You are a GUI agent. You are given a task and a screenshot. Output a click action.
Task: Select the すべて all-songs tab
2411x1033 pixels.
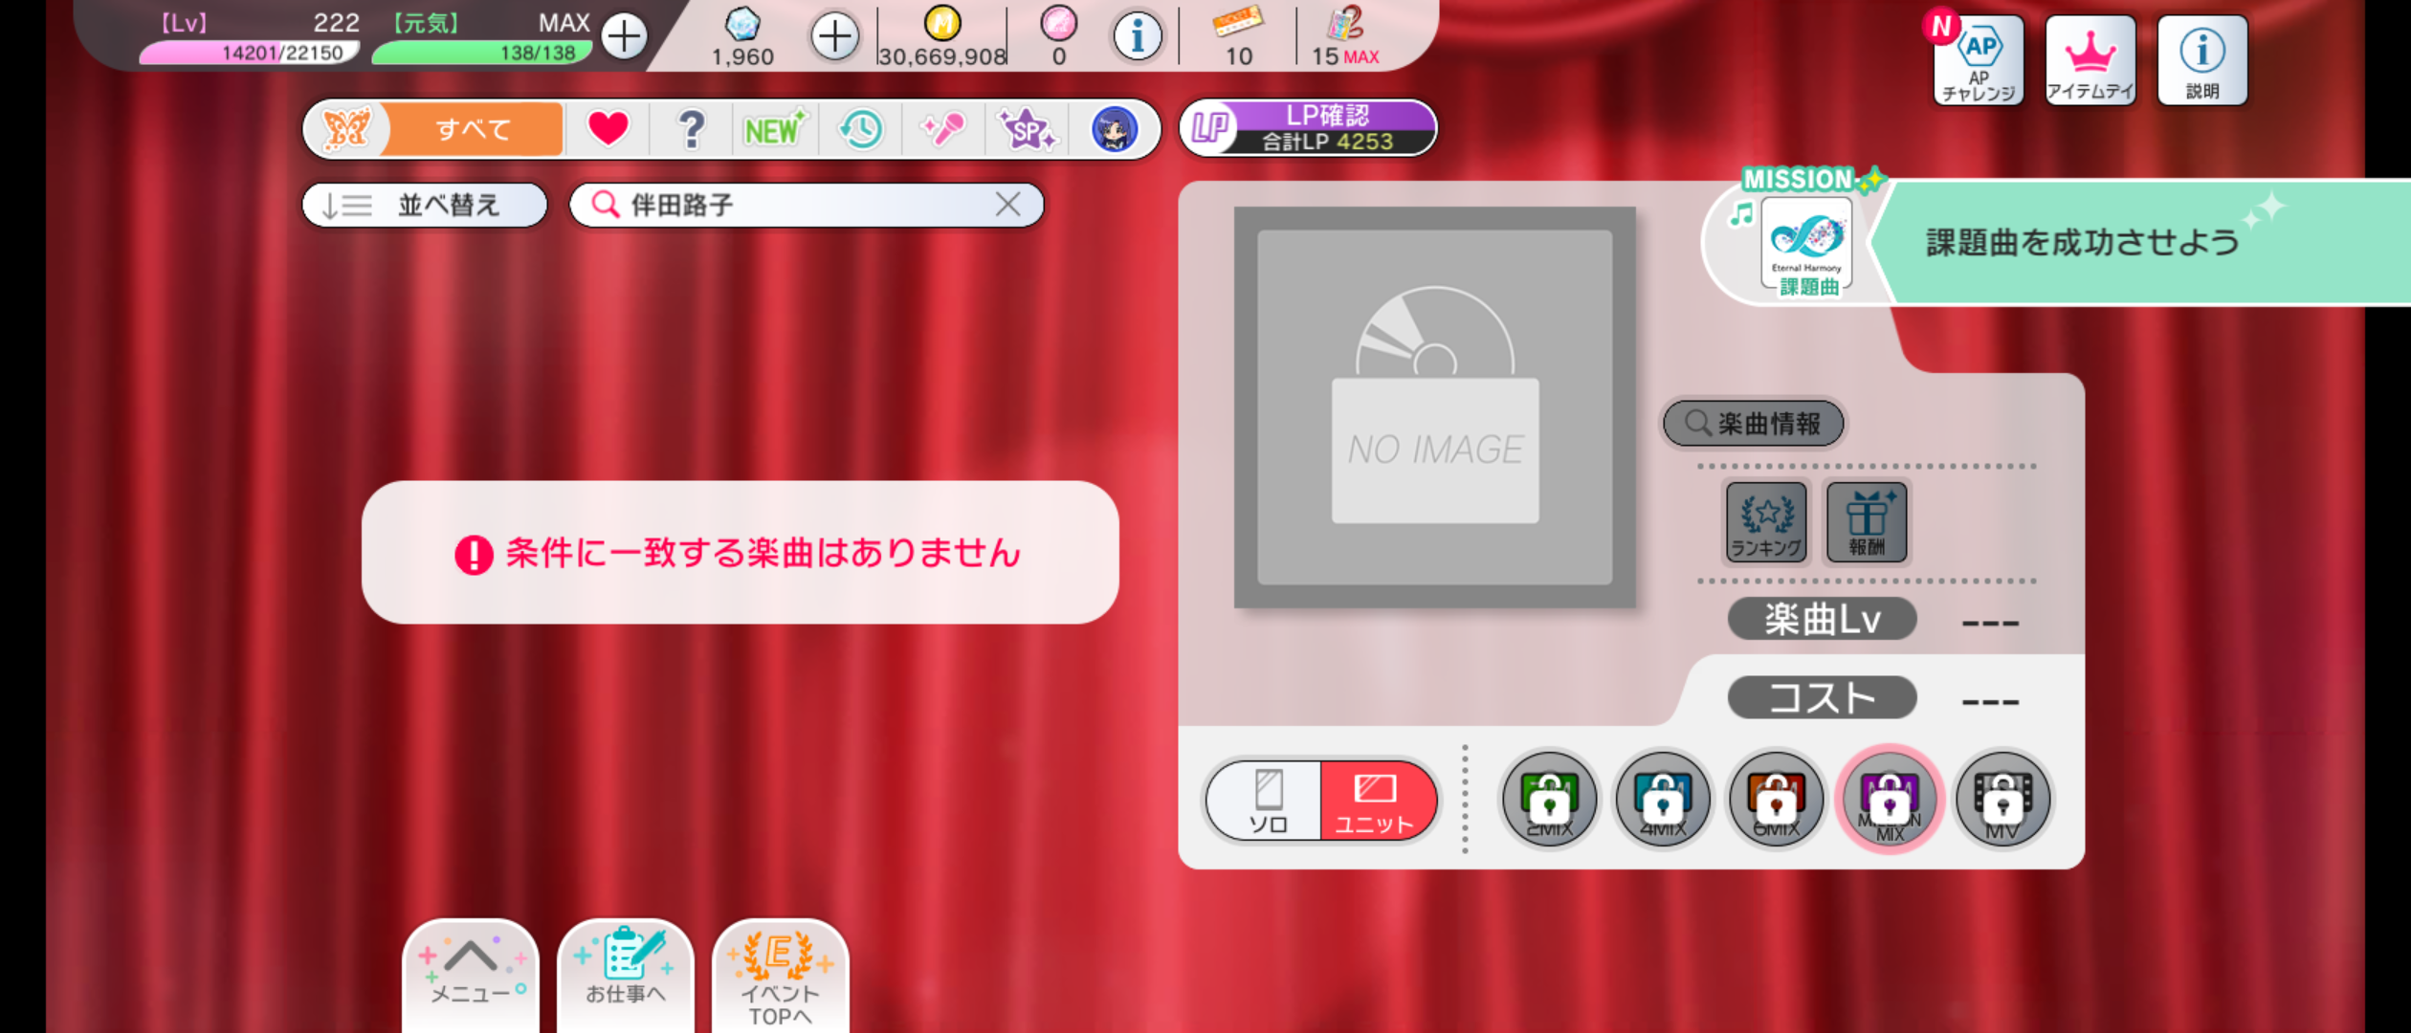pyautogui.click(x=473, y=128)
